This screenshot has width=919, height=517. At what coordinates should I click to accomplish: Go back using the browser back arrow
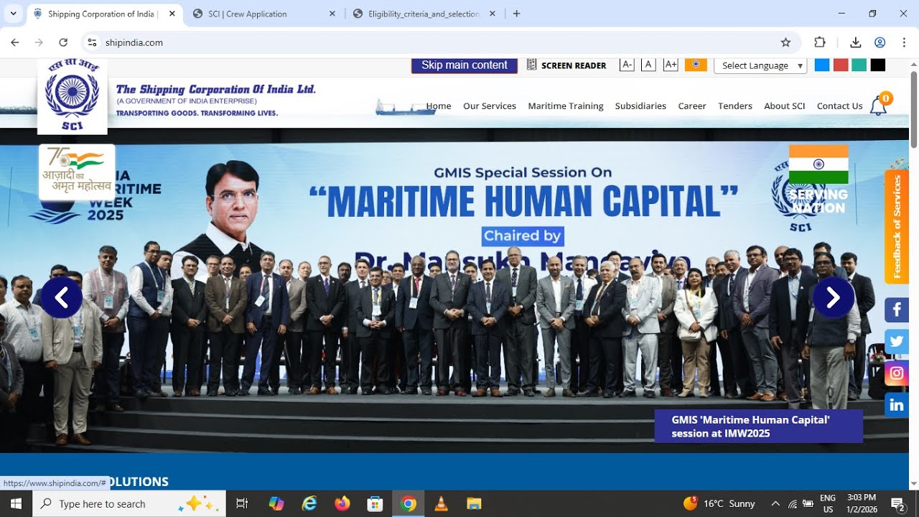(14, 42)
